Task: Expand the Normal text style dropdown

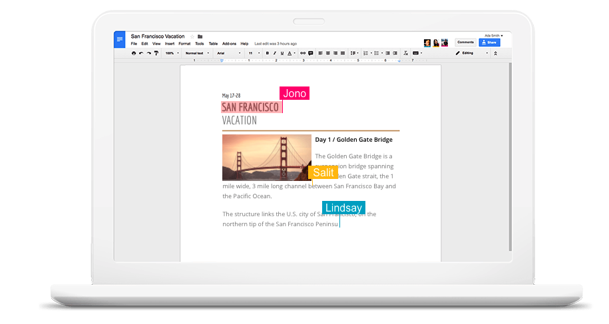Action: coord(197,53)
